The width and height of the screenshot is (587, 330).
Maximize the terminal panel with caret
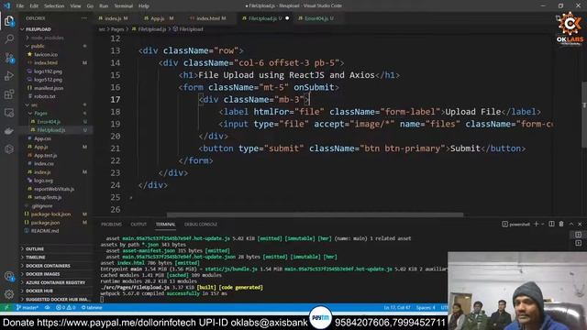click(x=571, y=224)
